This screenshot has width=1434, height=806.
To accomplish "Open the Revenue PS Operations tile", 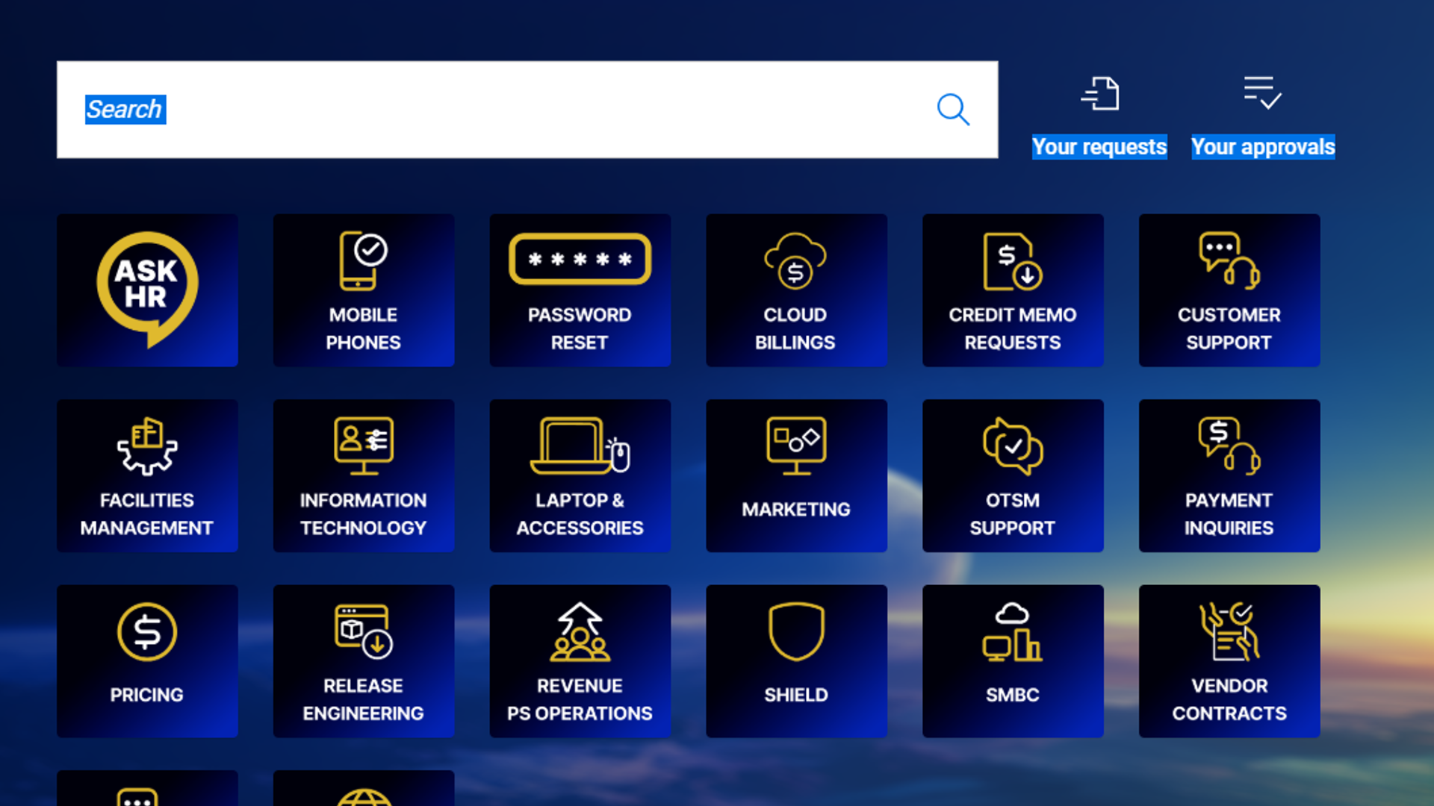I will (x=580, y=661).
